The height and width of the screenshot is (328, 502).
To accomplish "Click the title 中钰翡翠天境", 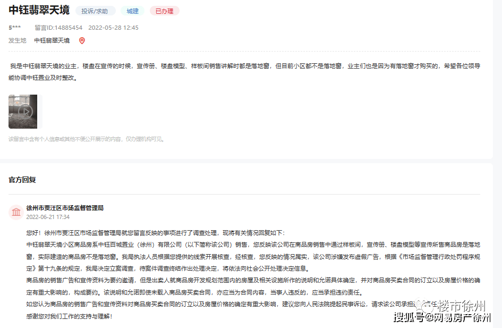I will coord(39,10).
